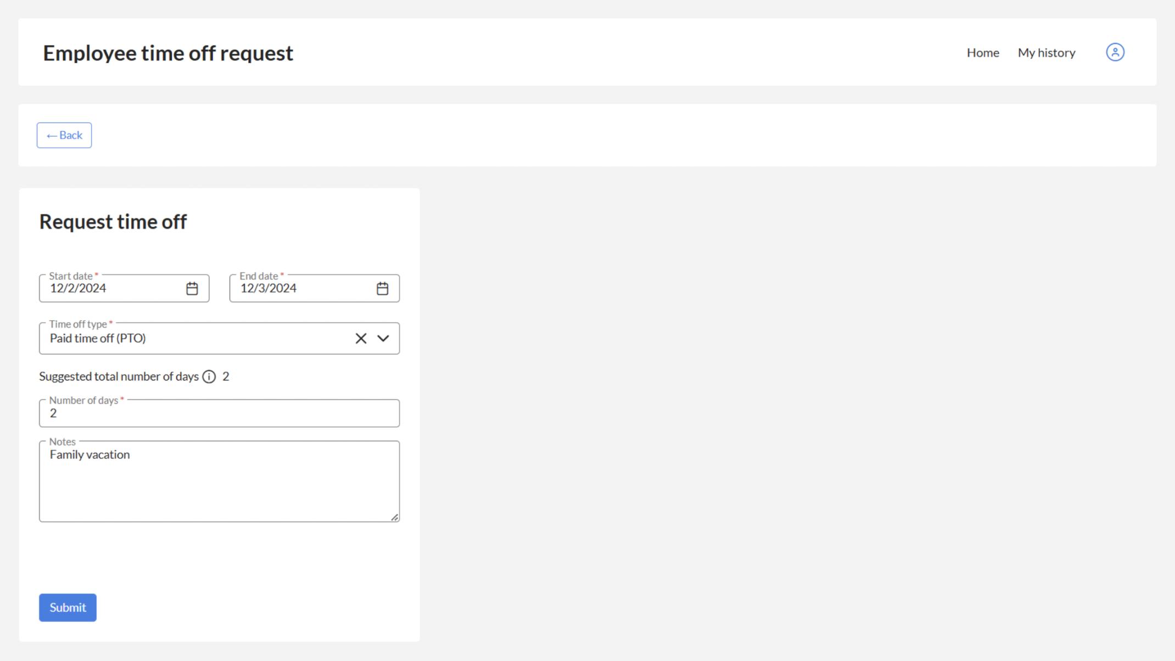The image size is (1175, 661).
Task: Go to the Home page
Action: [x=983, y=53]
